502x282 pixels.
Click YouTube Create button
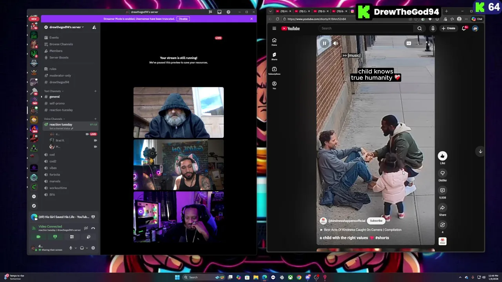tap(448, 28)
